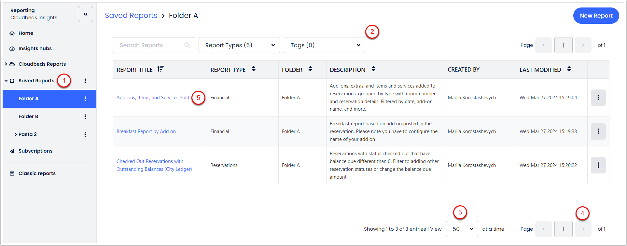Screen dimensions: 627x246
Task: Sort the table by Last Modified
Action: (569, 69)
